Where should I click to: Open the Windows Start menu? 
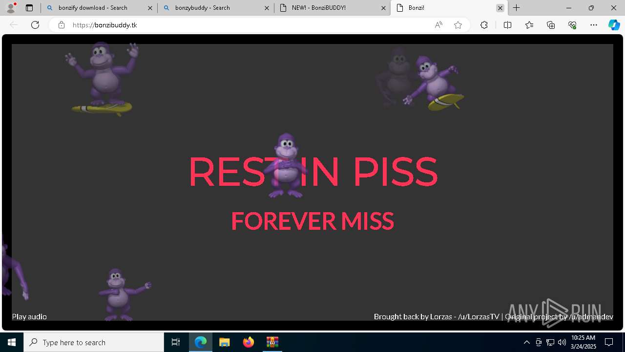click(12, 342)
